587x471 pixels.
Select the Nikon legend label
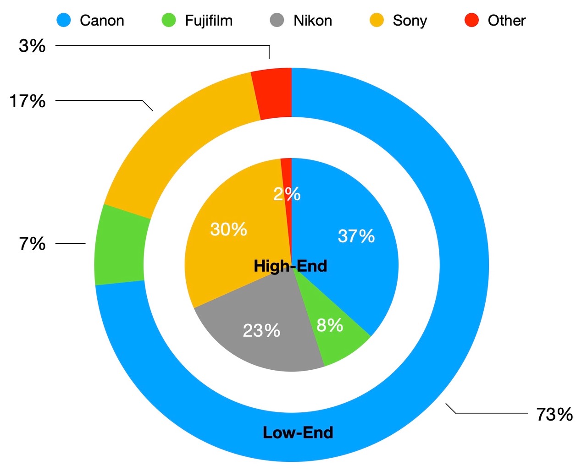pyautogui.click(x=313, y=21)
